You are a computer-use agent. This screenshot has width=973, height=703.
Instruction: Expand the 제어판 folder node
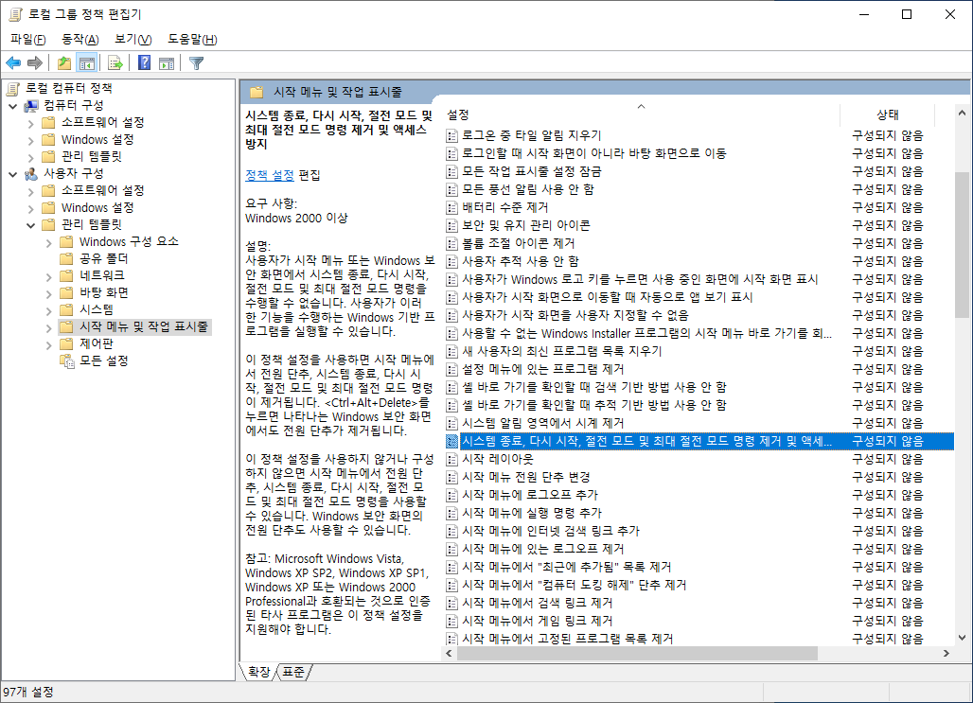click(48, 345)
